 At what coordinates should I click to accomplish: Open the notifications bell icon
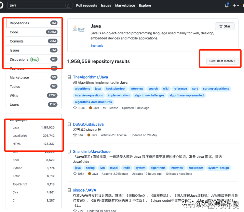[x=227, y=5]
